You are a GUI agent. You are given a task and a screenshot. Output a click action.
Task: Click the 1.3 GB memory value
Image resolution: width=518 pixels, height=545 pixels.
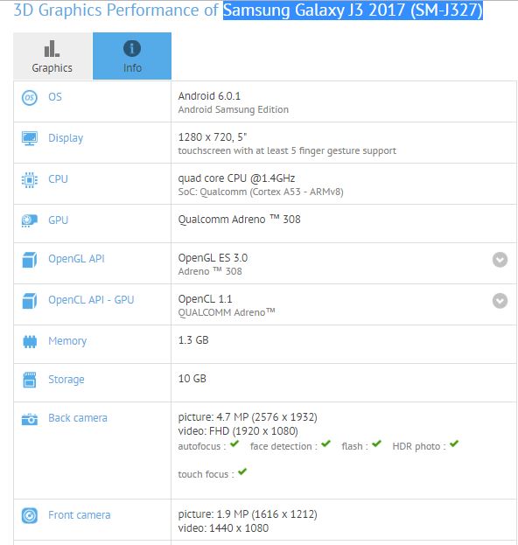click(x=193, y=340)
